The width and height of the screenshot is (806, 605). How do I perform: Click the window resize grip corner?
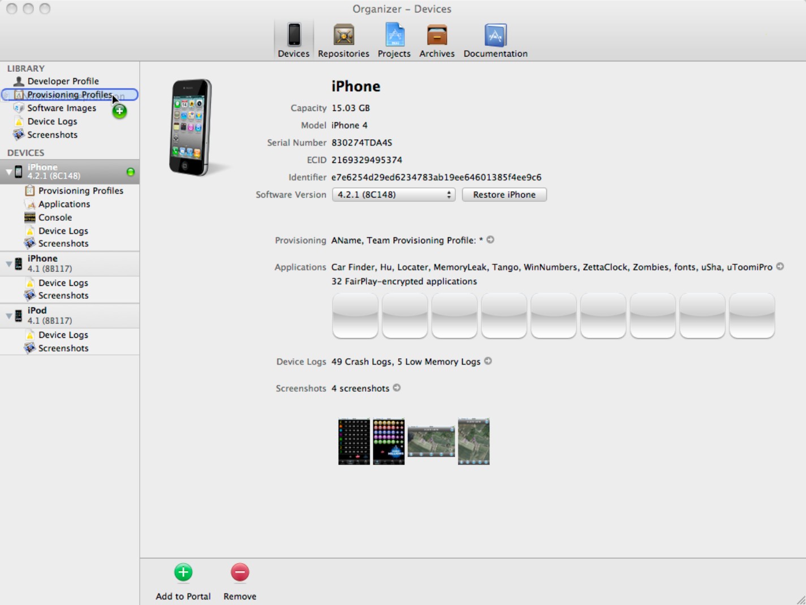(801, 600)
